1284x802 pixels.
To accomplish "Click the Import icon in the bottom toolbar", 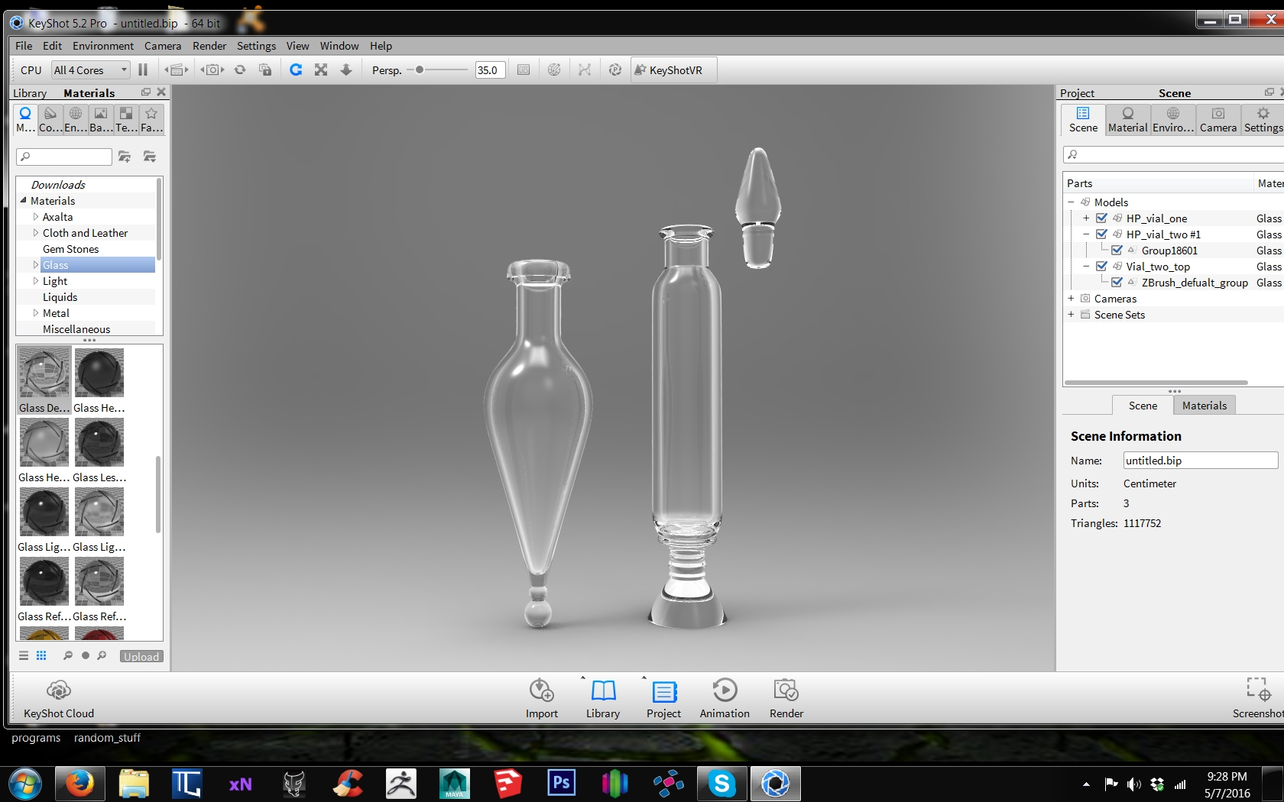I will point(542,698).
